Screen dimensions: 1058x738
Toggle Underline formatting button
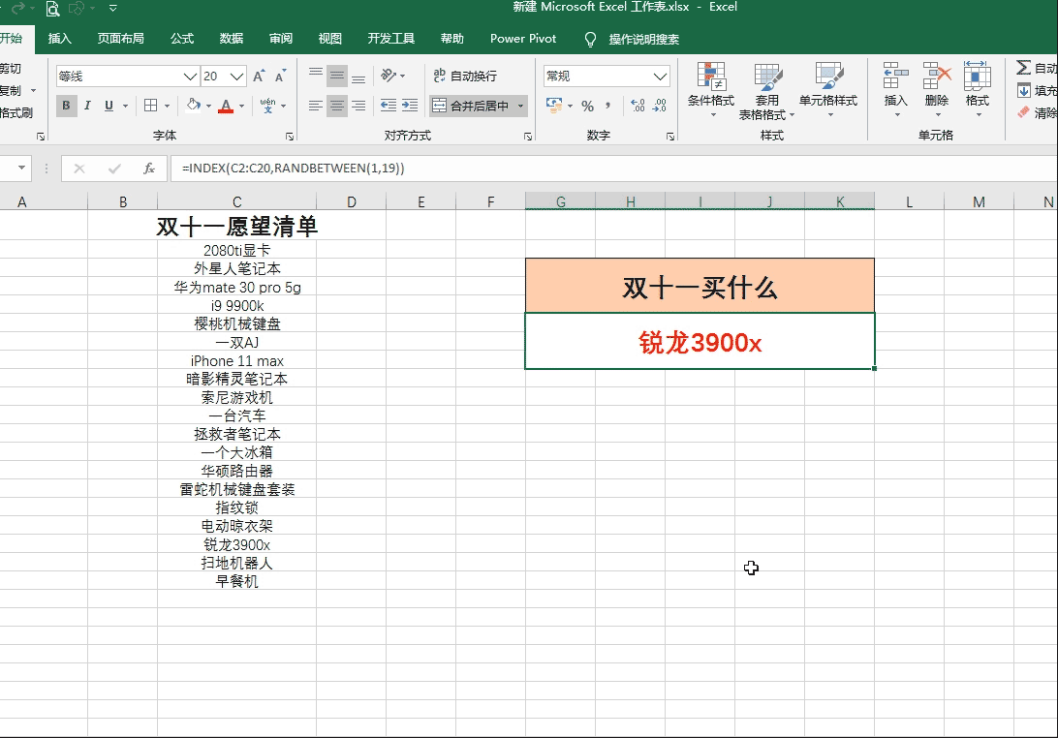[x=109, y=106]
